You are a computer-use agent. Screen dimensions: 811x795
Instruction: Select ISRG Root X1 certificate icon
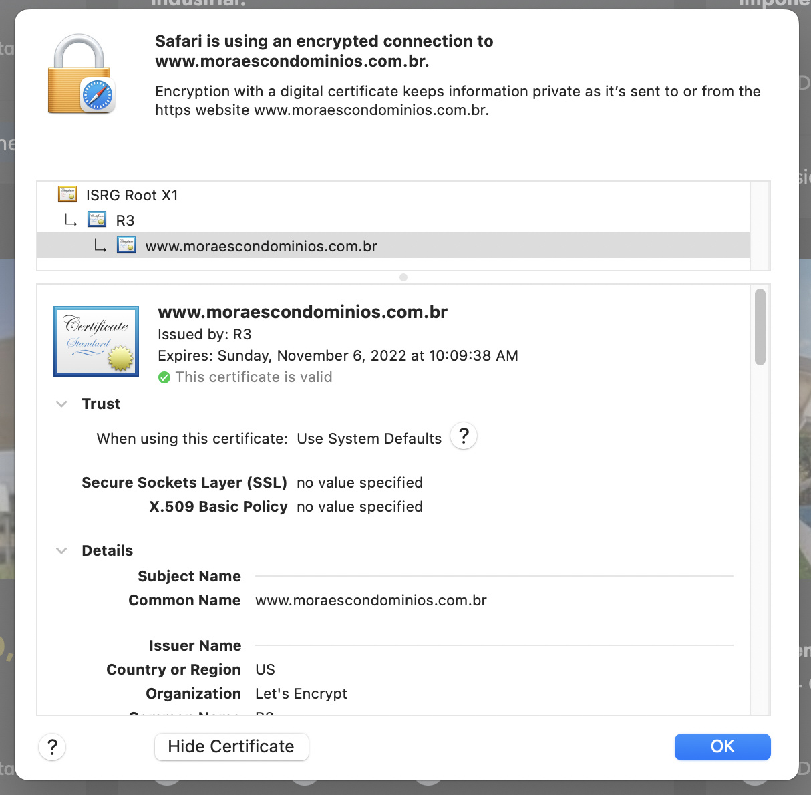point(67,194)
